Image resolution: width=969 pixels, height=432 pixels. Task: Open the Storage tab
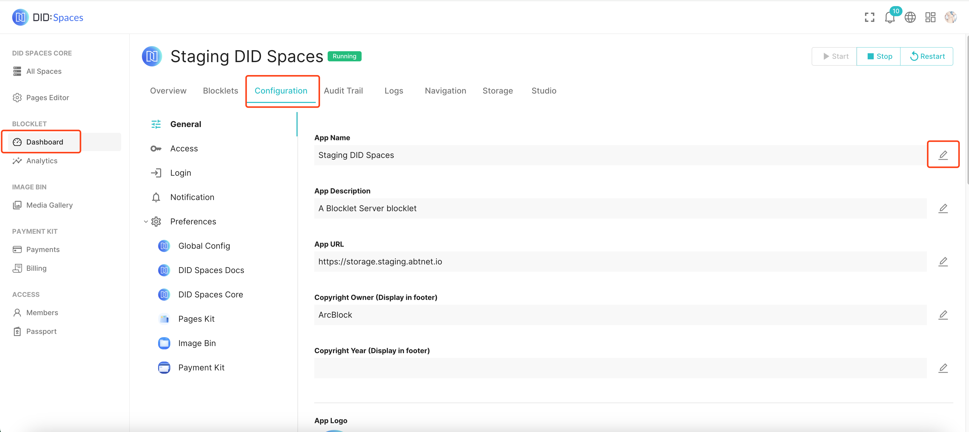pos(497,91)
